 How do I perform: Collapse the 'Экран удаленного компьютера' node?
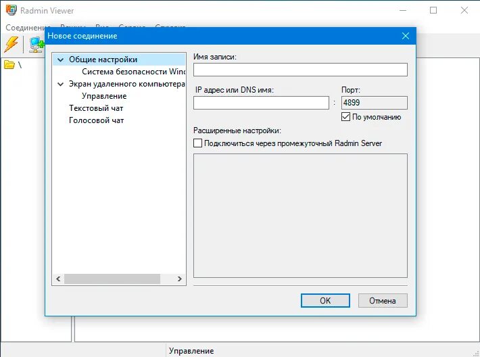coord(61,84)
